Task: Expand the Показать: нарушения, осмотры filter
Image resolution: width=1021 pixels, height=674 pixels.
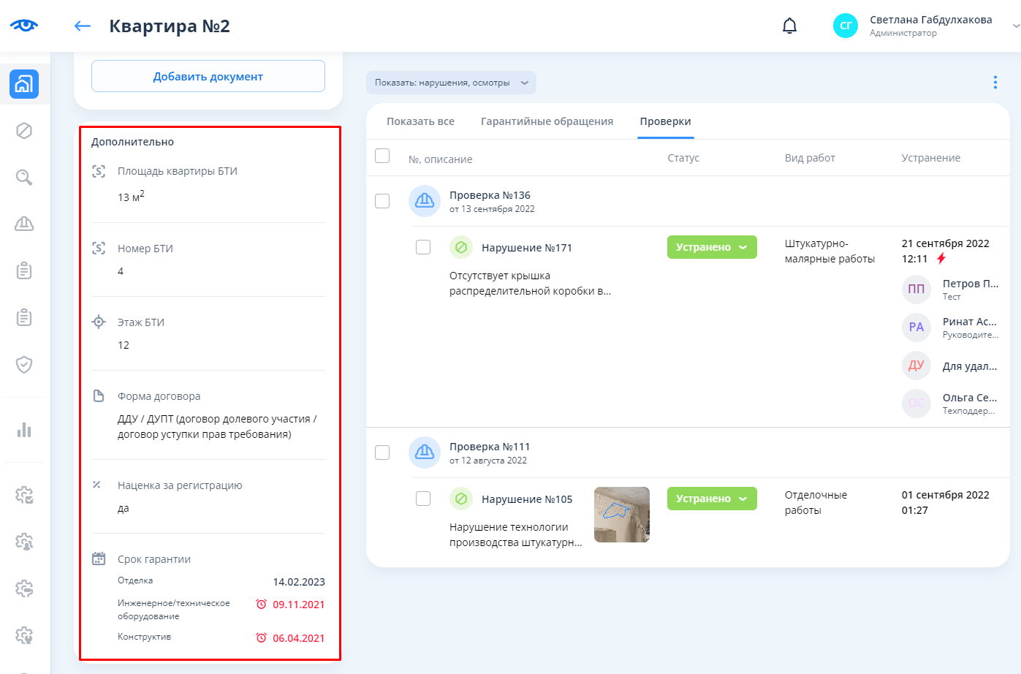Action: point(451,83)
